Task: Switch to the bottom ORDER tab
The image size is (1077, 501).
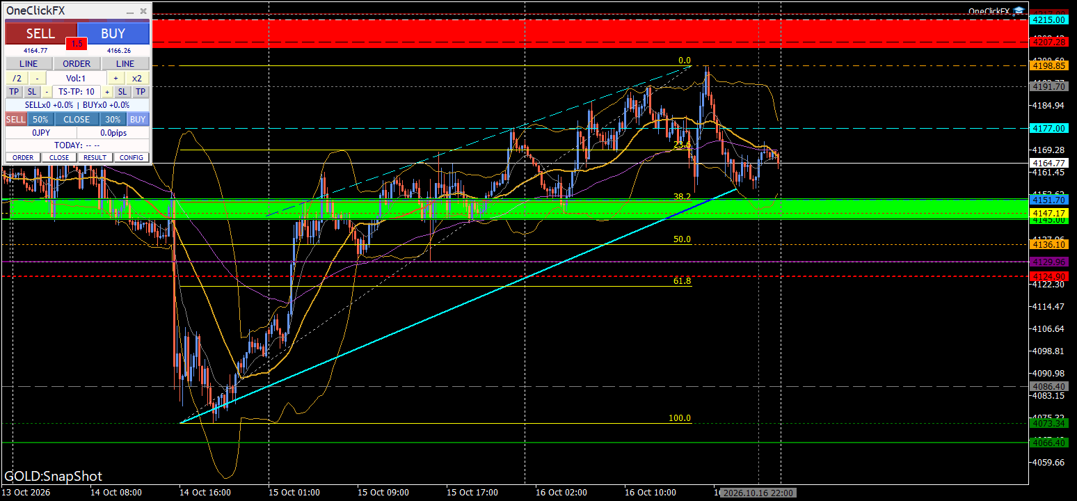Action: [23, 157]
